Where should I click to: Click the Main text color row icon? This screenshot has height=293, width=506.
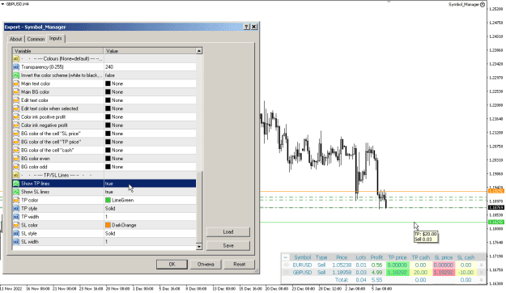click(x=16, y=83)
